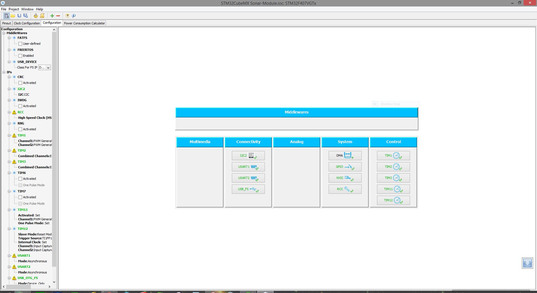Open DMA settings in System panel
The image size is (537, 293).
[345, 155]
